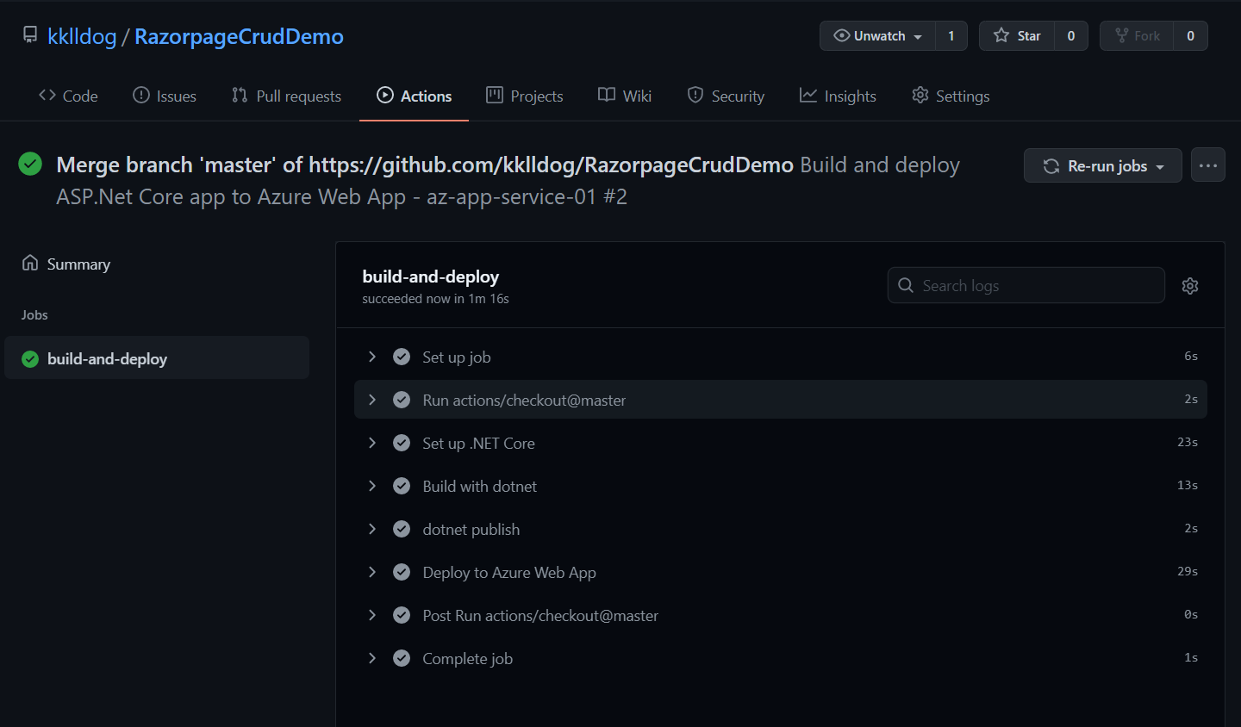Expand the Set up .NET Core step
1241x727 pixels.
click(372, 443)
